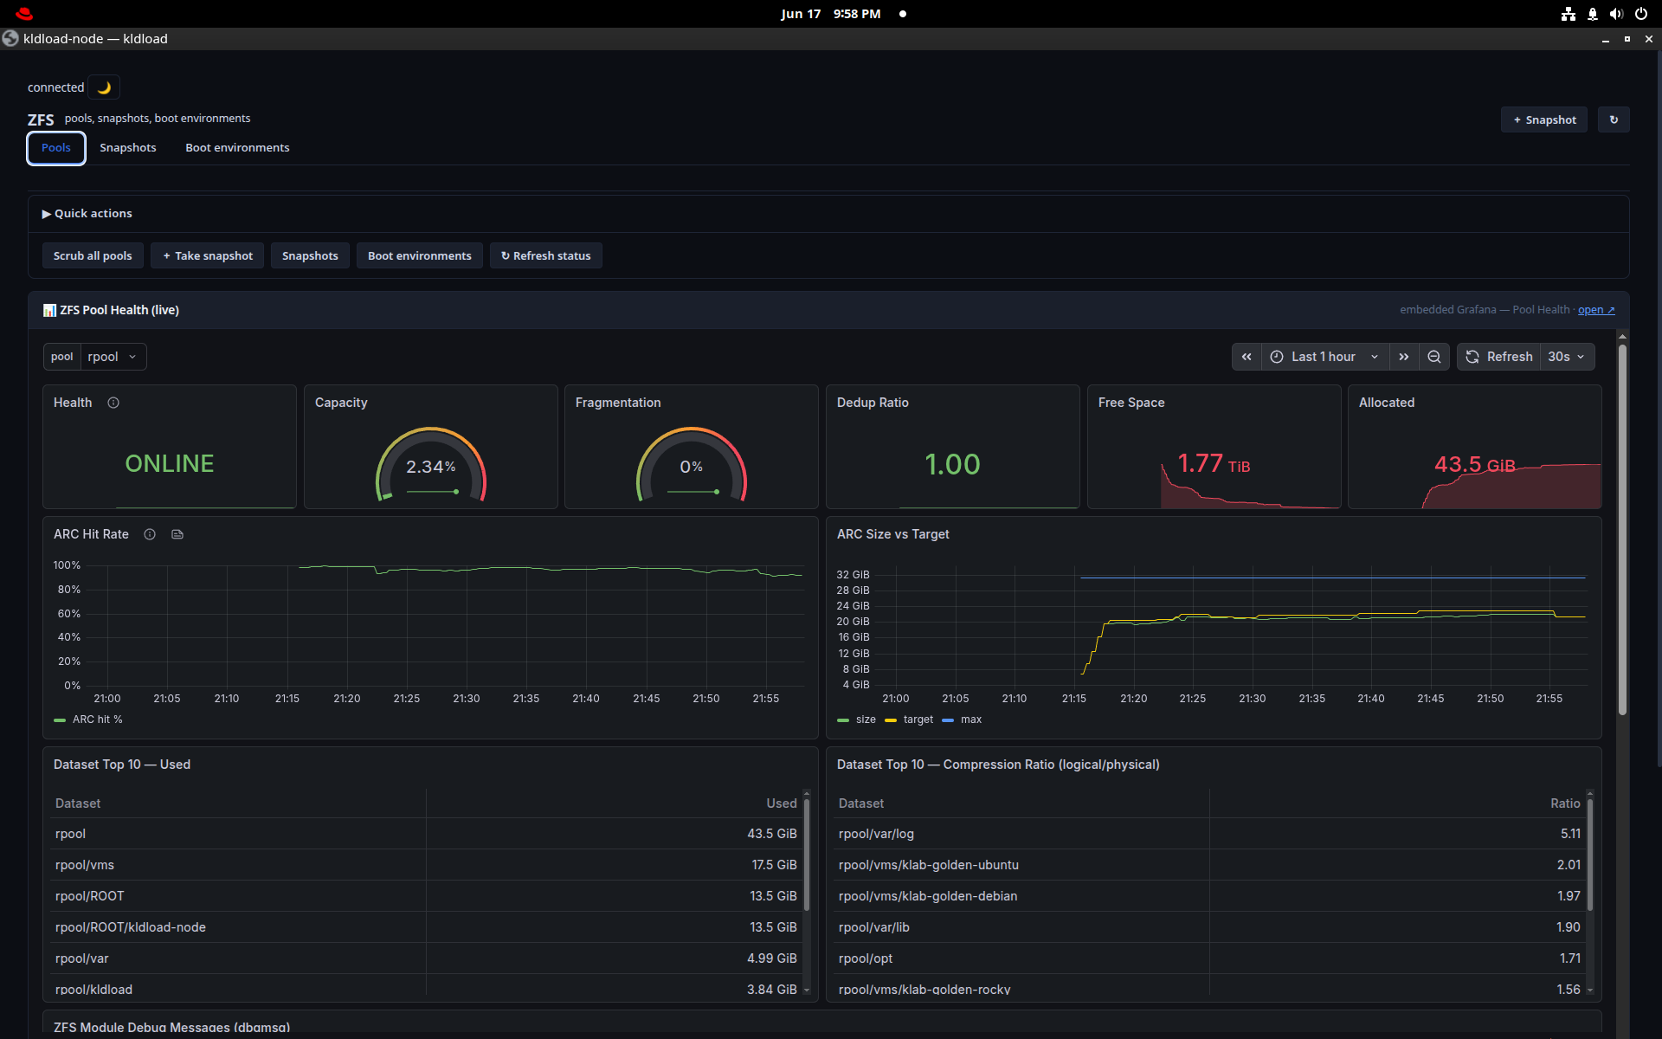
Task: Click the ZFS Pool Health chart icon
Action: tap(49, 310)
